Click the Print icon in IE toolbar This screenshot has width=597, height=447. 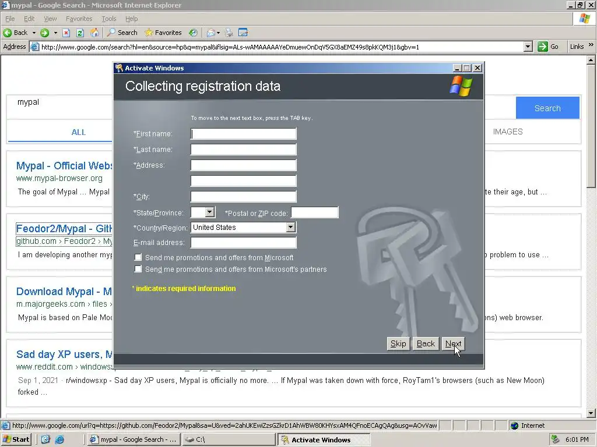click(x=229, y=33)
